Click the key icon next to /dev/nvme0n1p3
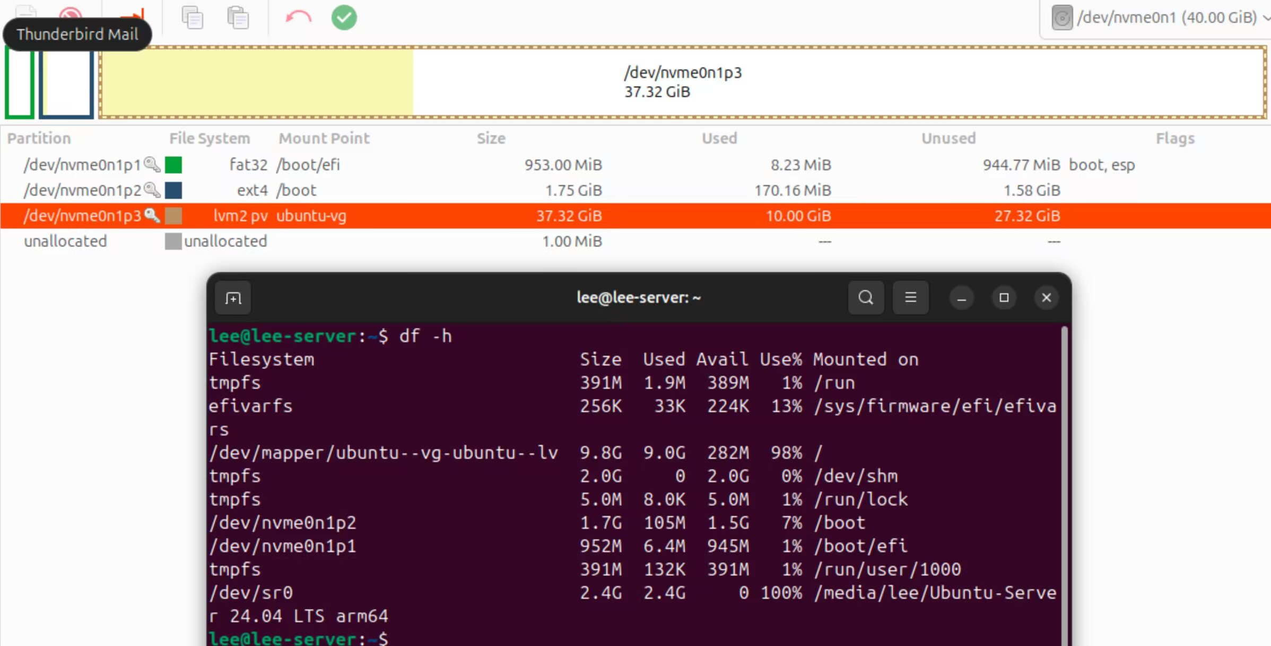Screen dimensions: 1271x646 [x=152, y=215]
